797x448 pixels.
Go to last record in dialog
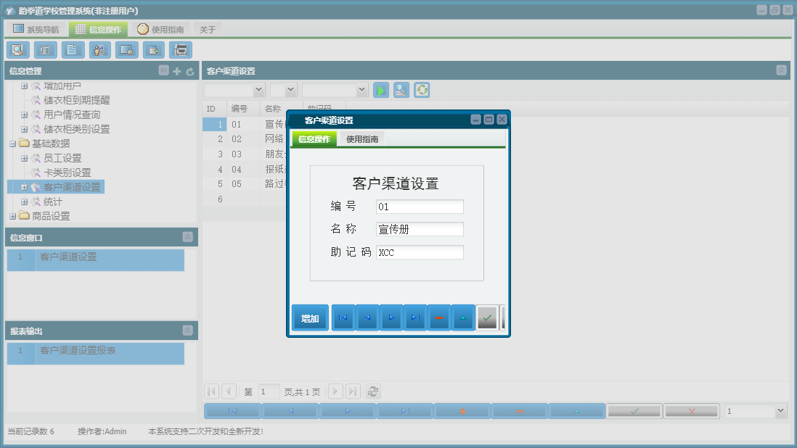tap(415, 318)
